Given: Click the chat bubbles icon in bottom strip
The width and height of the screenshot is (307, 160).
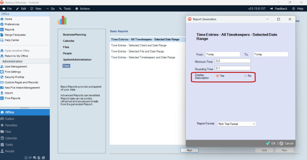Looking at the screenshot, I should click(x=34, y=158).
